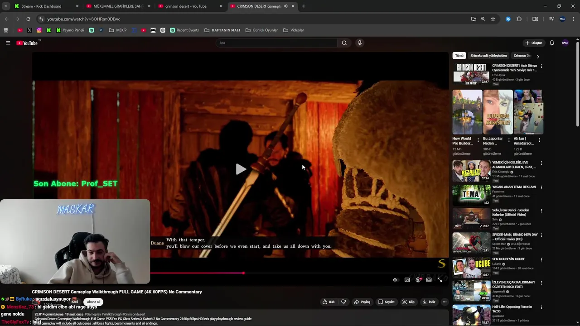This screenshot has width=580, height=326.
Task: Click the YouTube search magnifier button
Action: (x=344, y=43)
